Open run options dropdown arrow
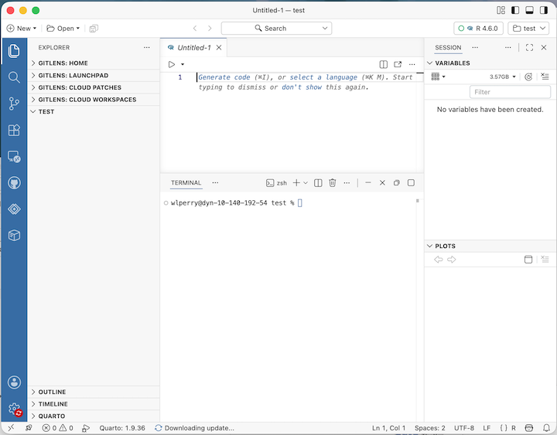Screen dimensions: 557x435 [x=183, y=64]
